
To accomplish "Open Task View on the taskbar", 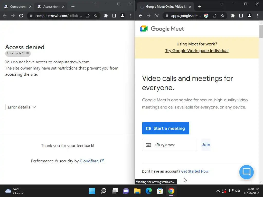I will (x=115, y=191).
